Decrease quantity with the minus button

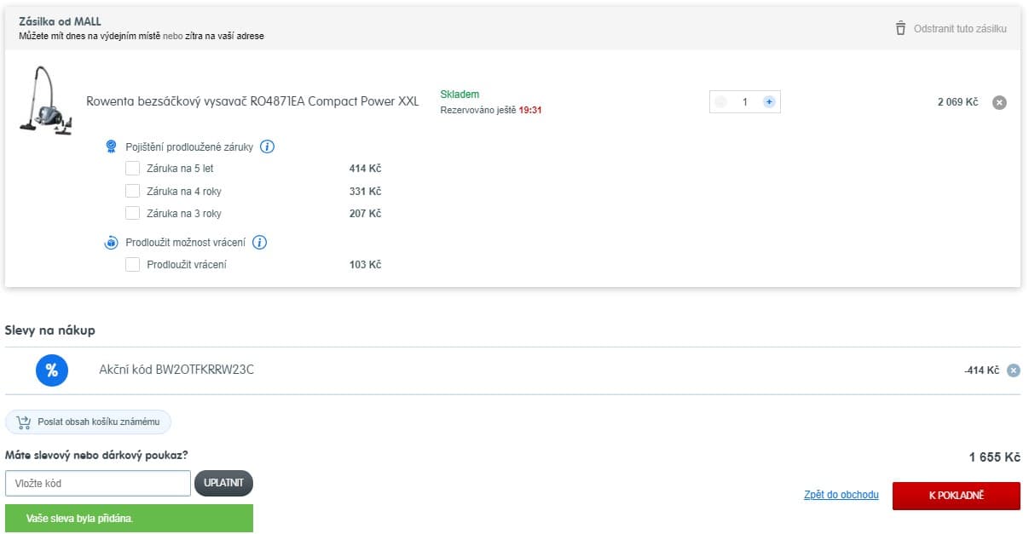point(721,102)
